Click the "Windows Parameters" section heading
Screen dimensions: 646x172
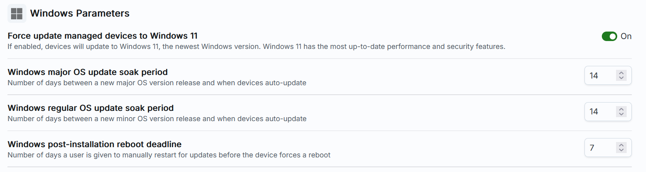click(80, 13)
